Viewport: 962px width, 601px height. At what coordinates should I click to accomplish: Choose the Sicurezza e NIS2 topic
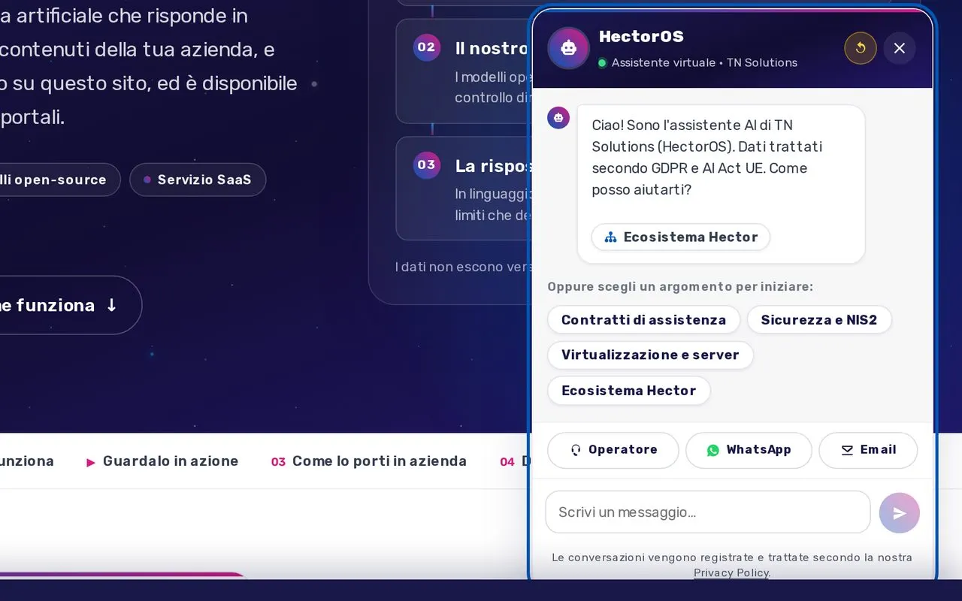point(819,319)
